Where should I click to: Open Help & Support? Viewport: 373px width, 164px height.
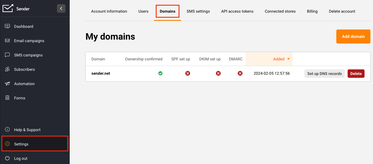(27, 130)
